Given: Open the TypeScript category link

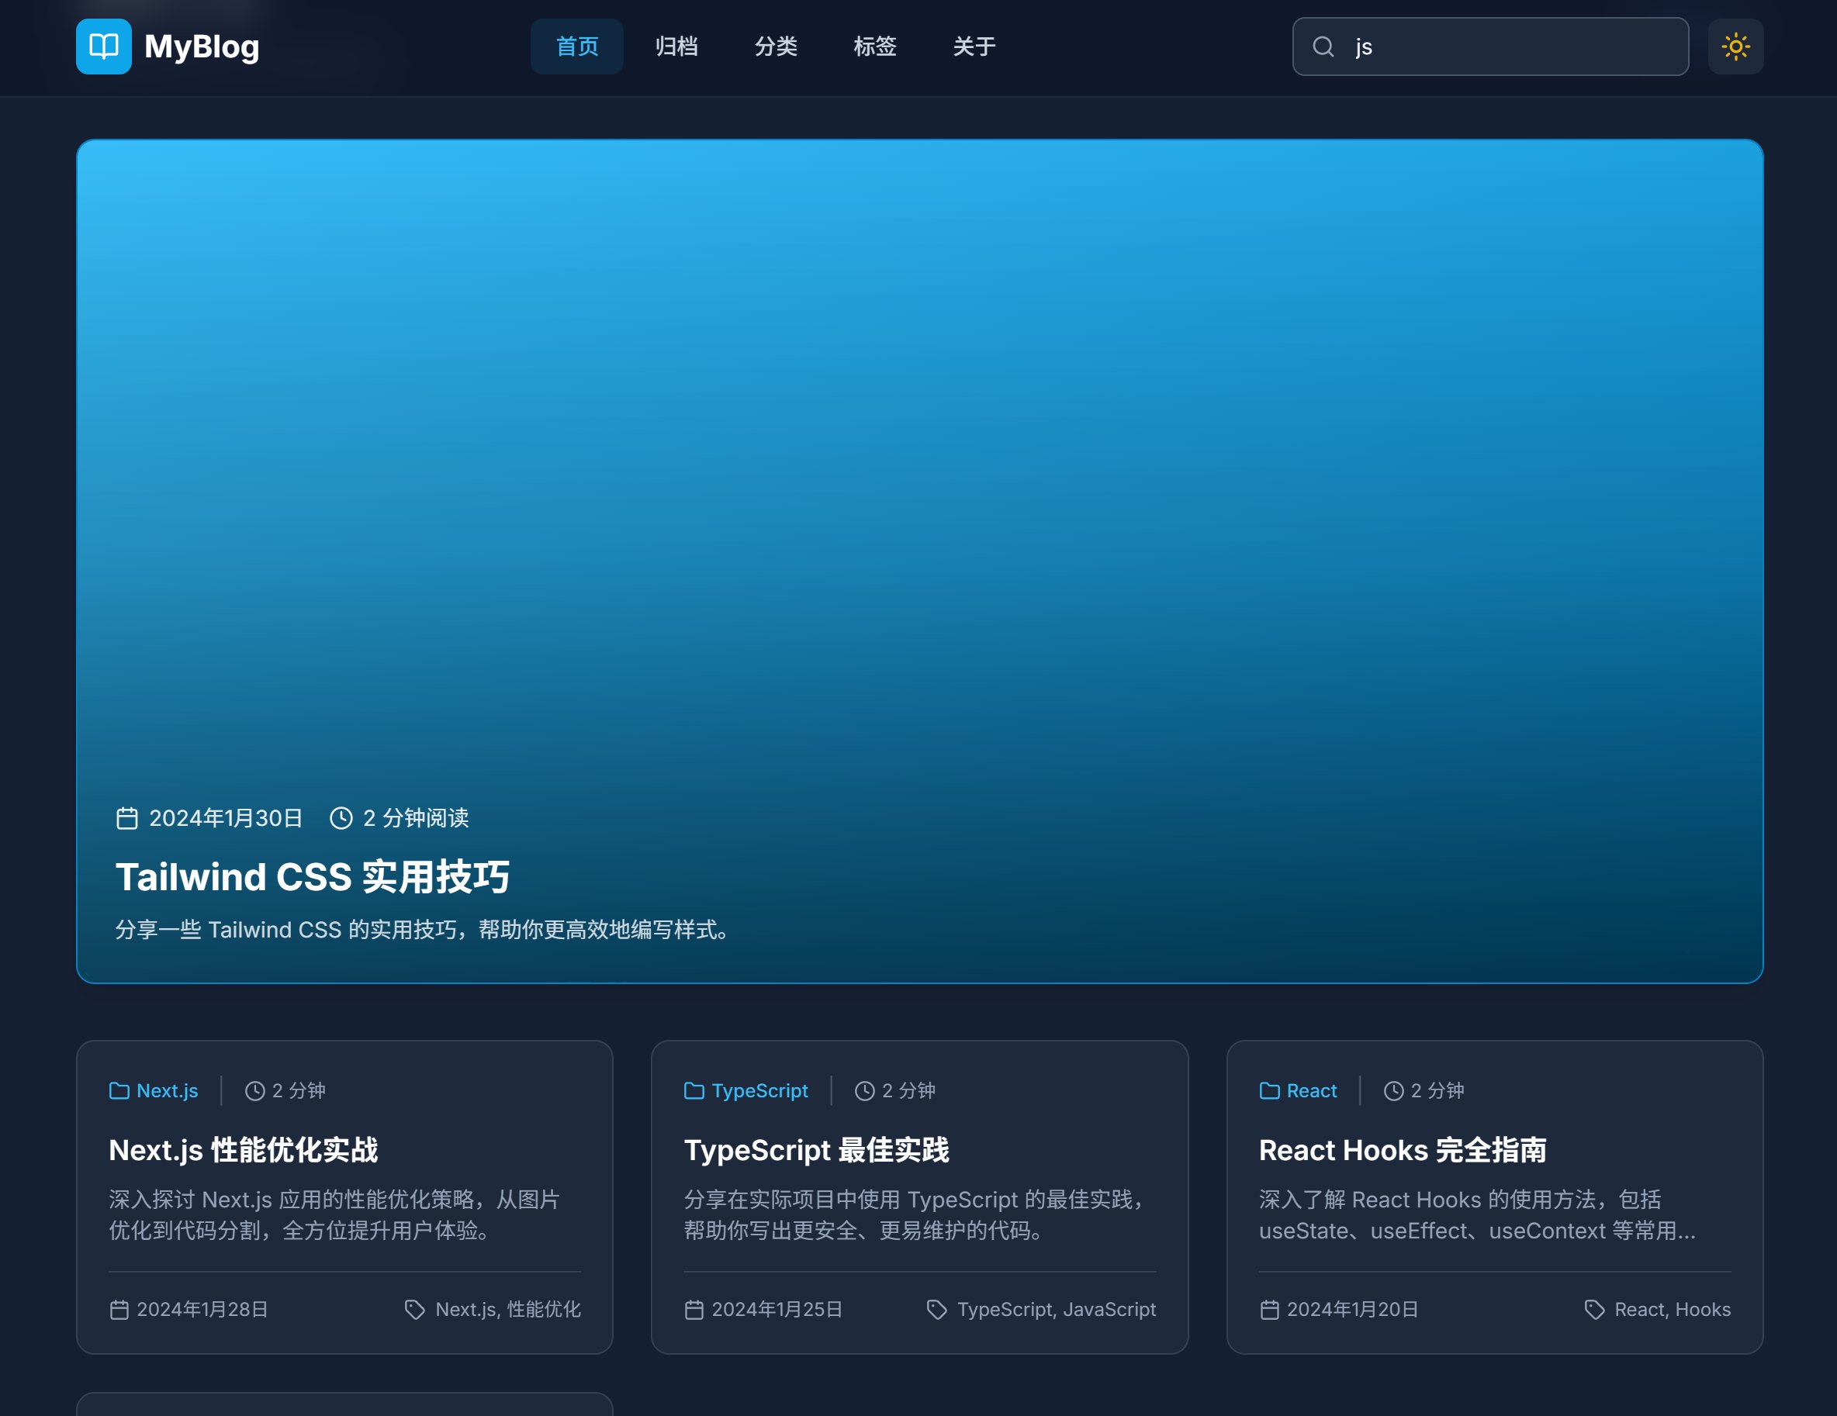Looking at the screenshot, I should point(759,1090).
